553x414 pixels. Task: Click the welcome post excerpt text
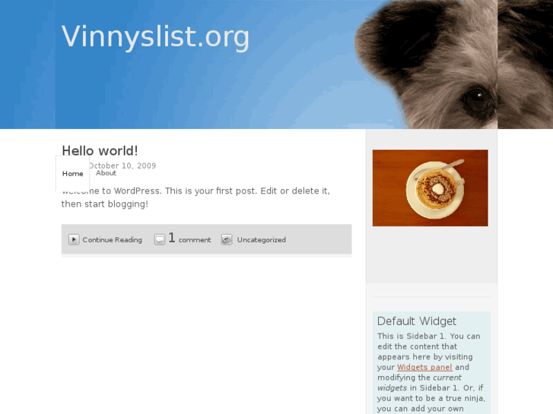pyautogui.click(x=195, y=198)
